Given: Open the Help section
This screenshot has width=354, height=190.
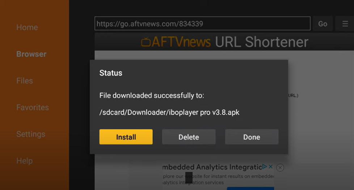Looking at the screenshot, I should (24, 161).
